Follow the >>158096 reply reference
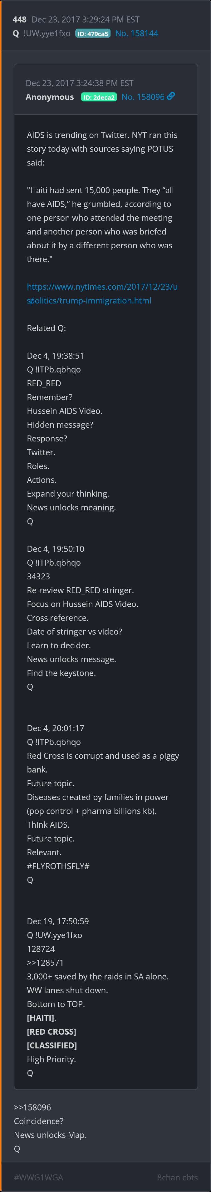Viewport: 211px width, 1192px height. pos(32,1107)
